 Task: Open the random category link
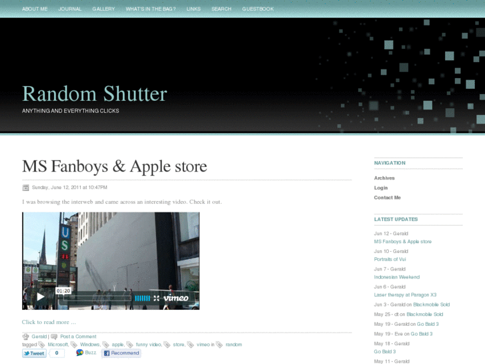[x=233, y=345]
